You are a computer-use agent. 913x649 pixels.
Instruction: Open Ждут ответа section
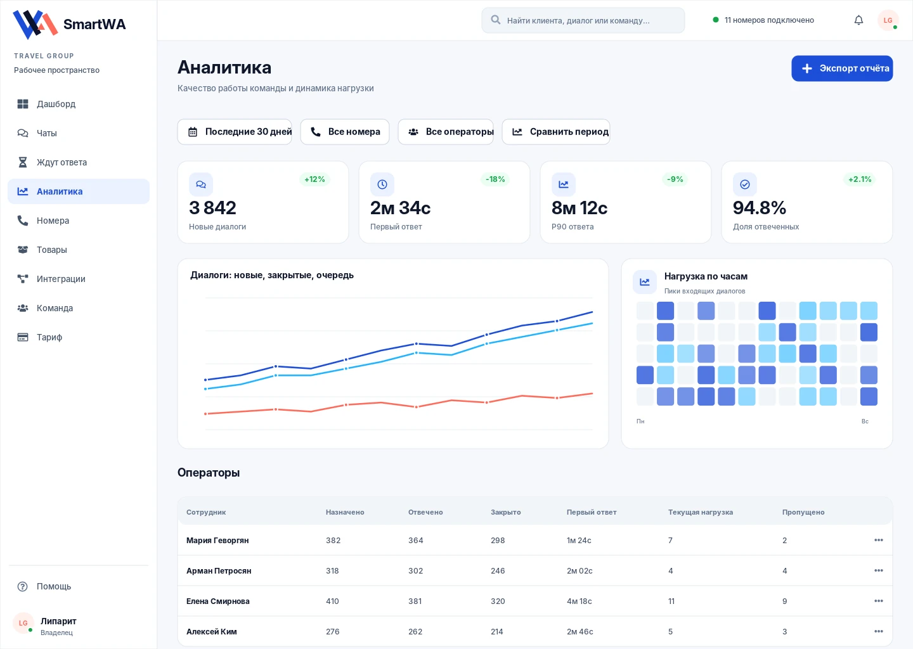79,162
